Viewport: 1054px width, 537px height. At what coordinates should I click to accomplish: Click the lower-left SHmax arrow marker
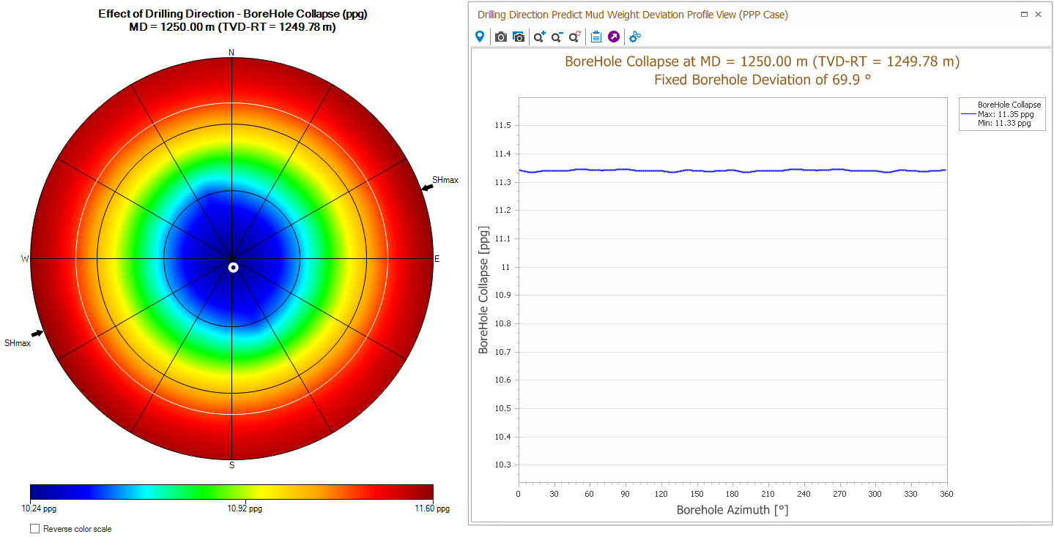click(37, 334)
